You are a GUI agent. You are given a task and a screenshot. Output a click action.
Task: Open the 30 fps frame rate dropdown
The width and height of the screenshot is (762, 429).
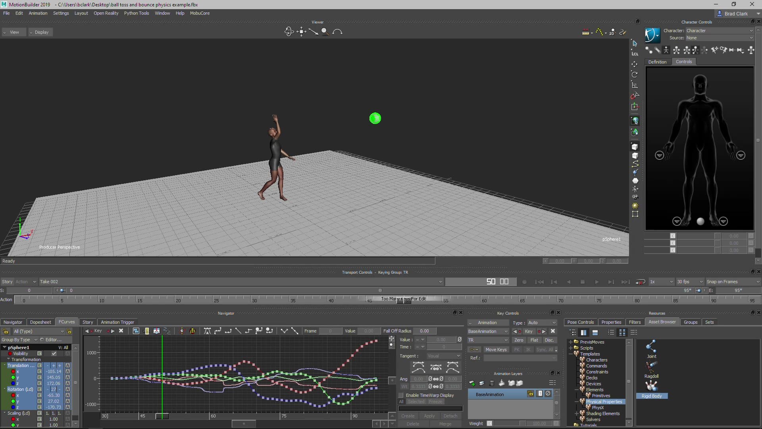pyautogui.click(x=690, y=282)
